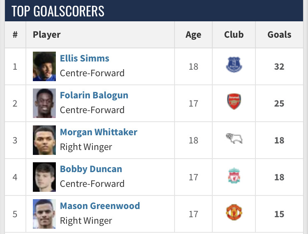
Task: Click the Everton club crest
Action: click(x=234, y=65)
